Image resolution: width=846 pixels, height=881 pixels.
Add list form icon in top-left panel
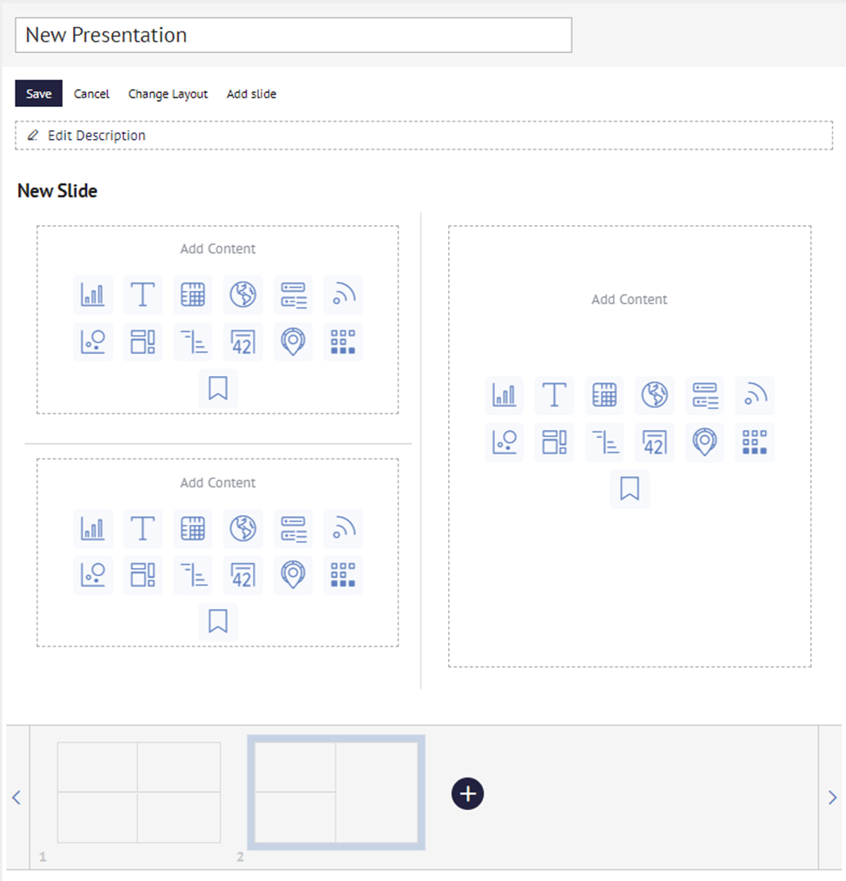click(x=294, y=295)
